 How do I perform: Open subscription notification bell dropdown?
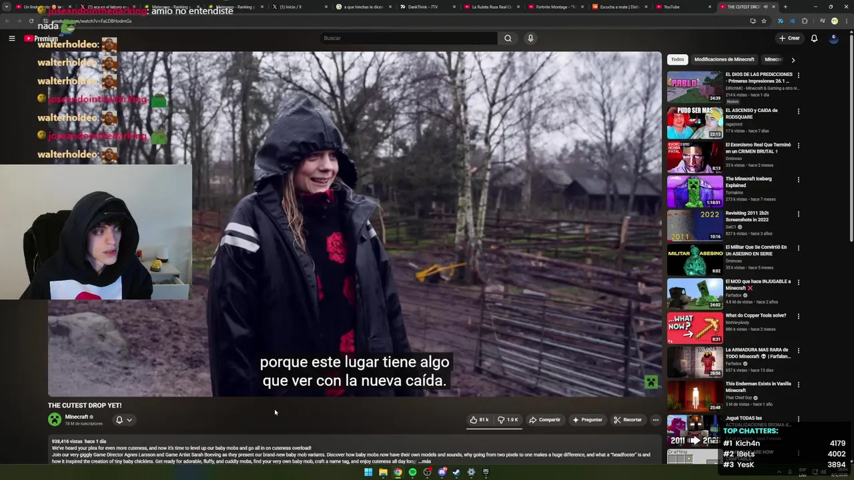(x=123, y=420)
